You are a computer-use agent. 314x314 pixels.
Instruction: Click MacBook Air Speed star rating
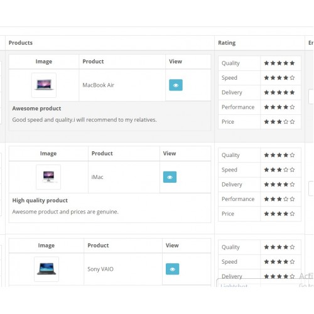click(x=279, y=78)
